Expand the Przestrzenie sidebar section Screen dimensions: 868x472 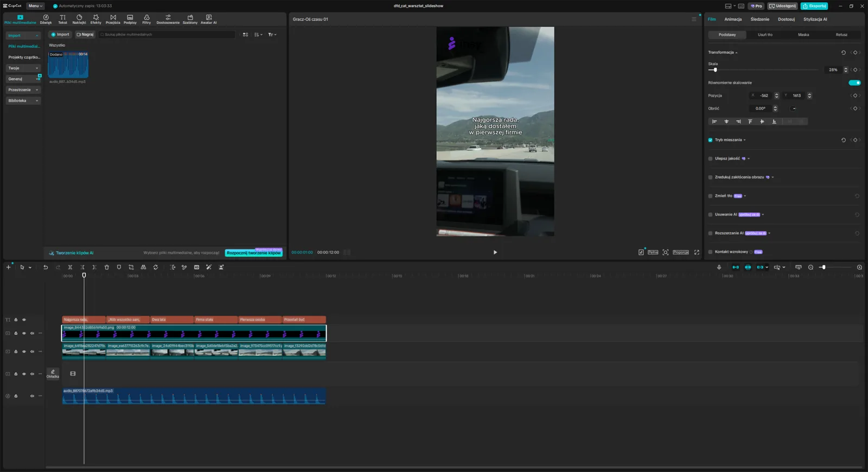click(x=23, y=90)
